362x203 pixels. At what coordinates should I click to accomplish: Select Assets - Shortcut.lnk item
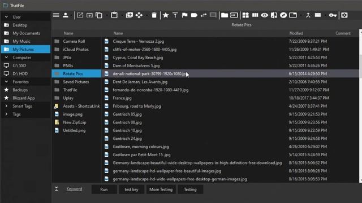click(76, 106)
